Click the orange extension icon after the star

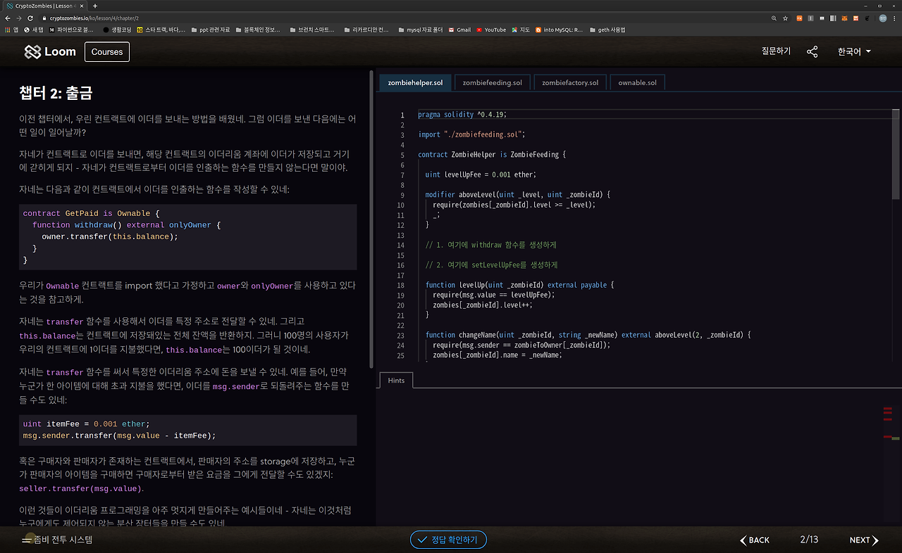799,18
